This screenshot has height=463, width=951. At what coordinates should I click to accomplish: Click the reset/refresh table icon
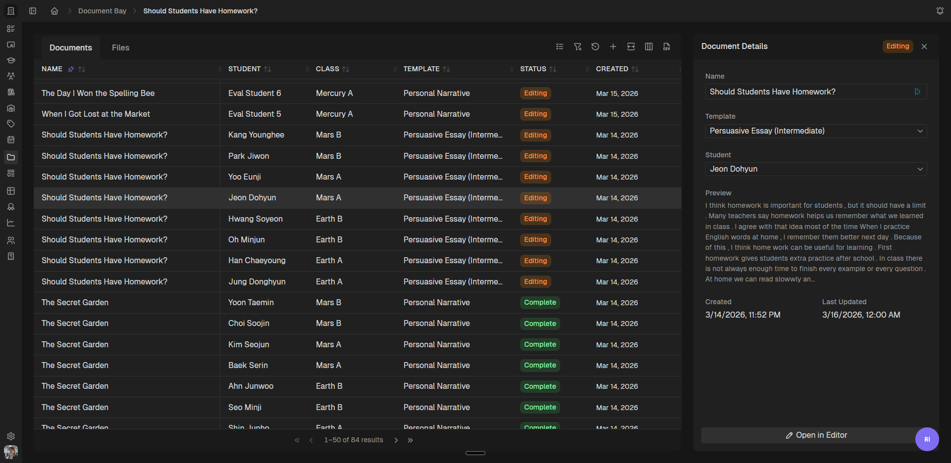(595, 46)
